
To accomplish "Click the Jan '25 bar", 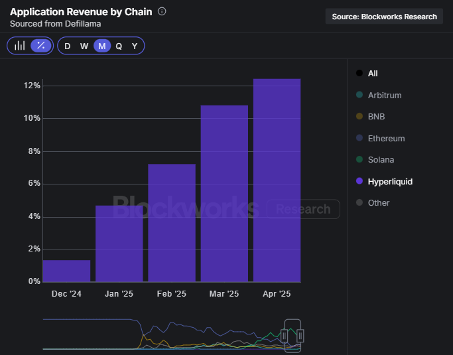I will coord(119,244).
